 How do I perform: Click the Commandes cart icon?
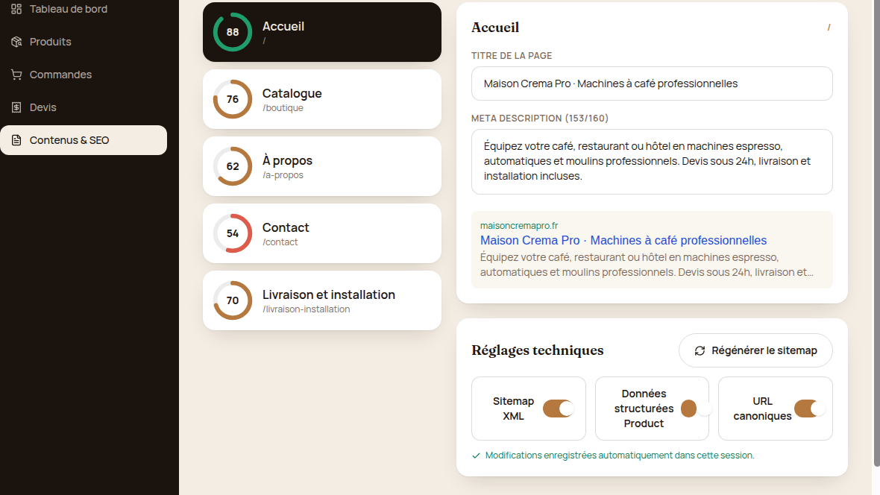coord(16,75)
